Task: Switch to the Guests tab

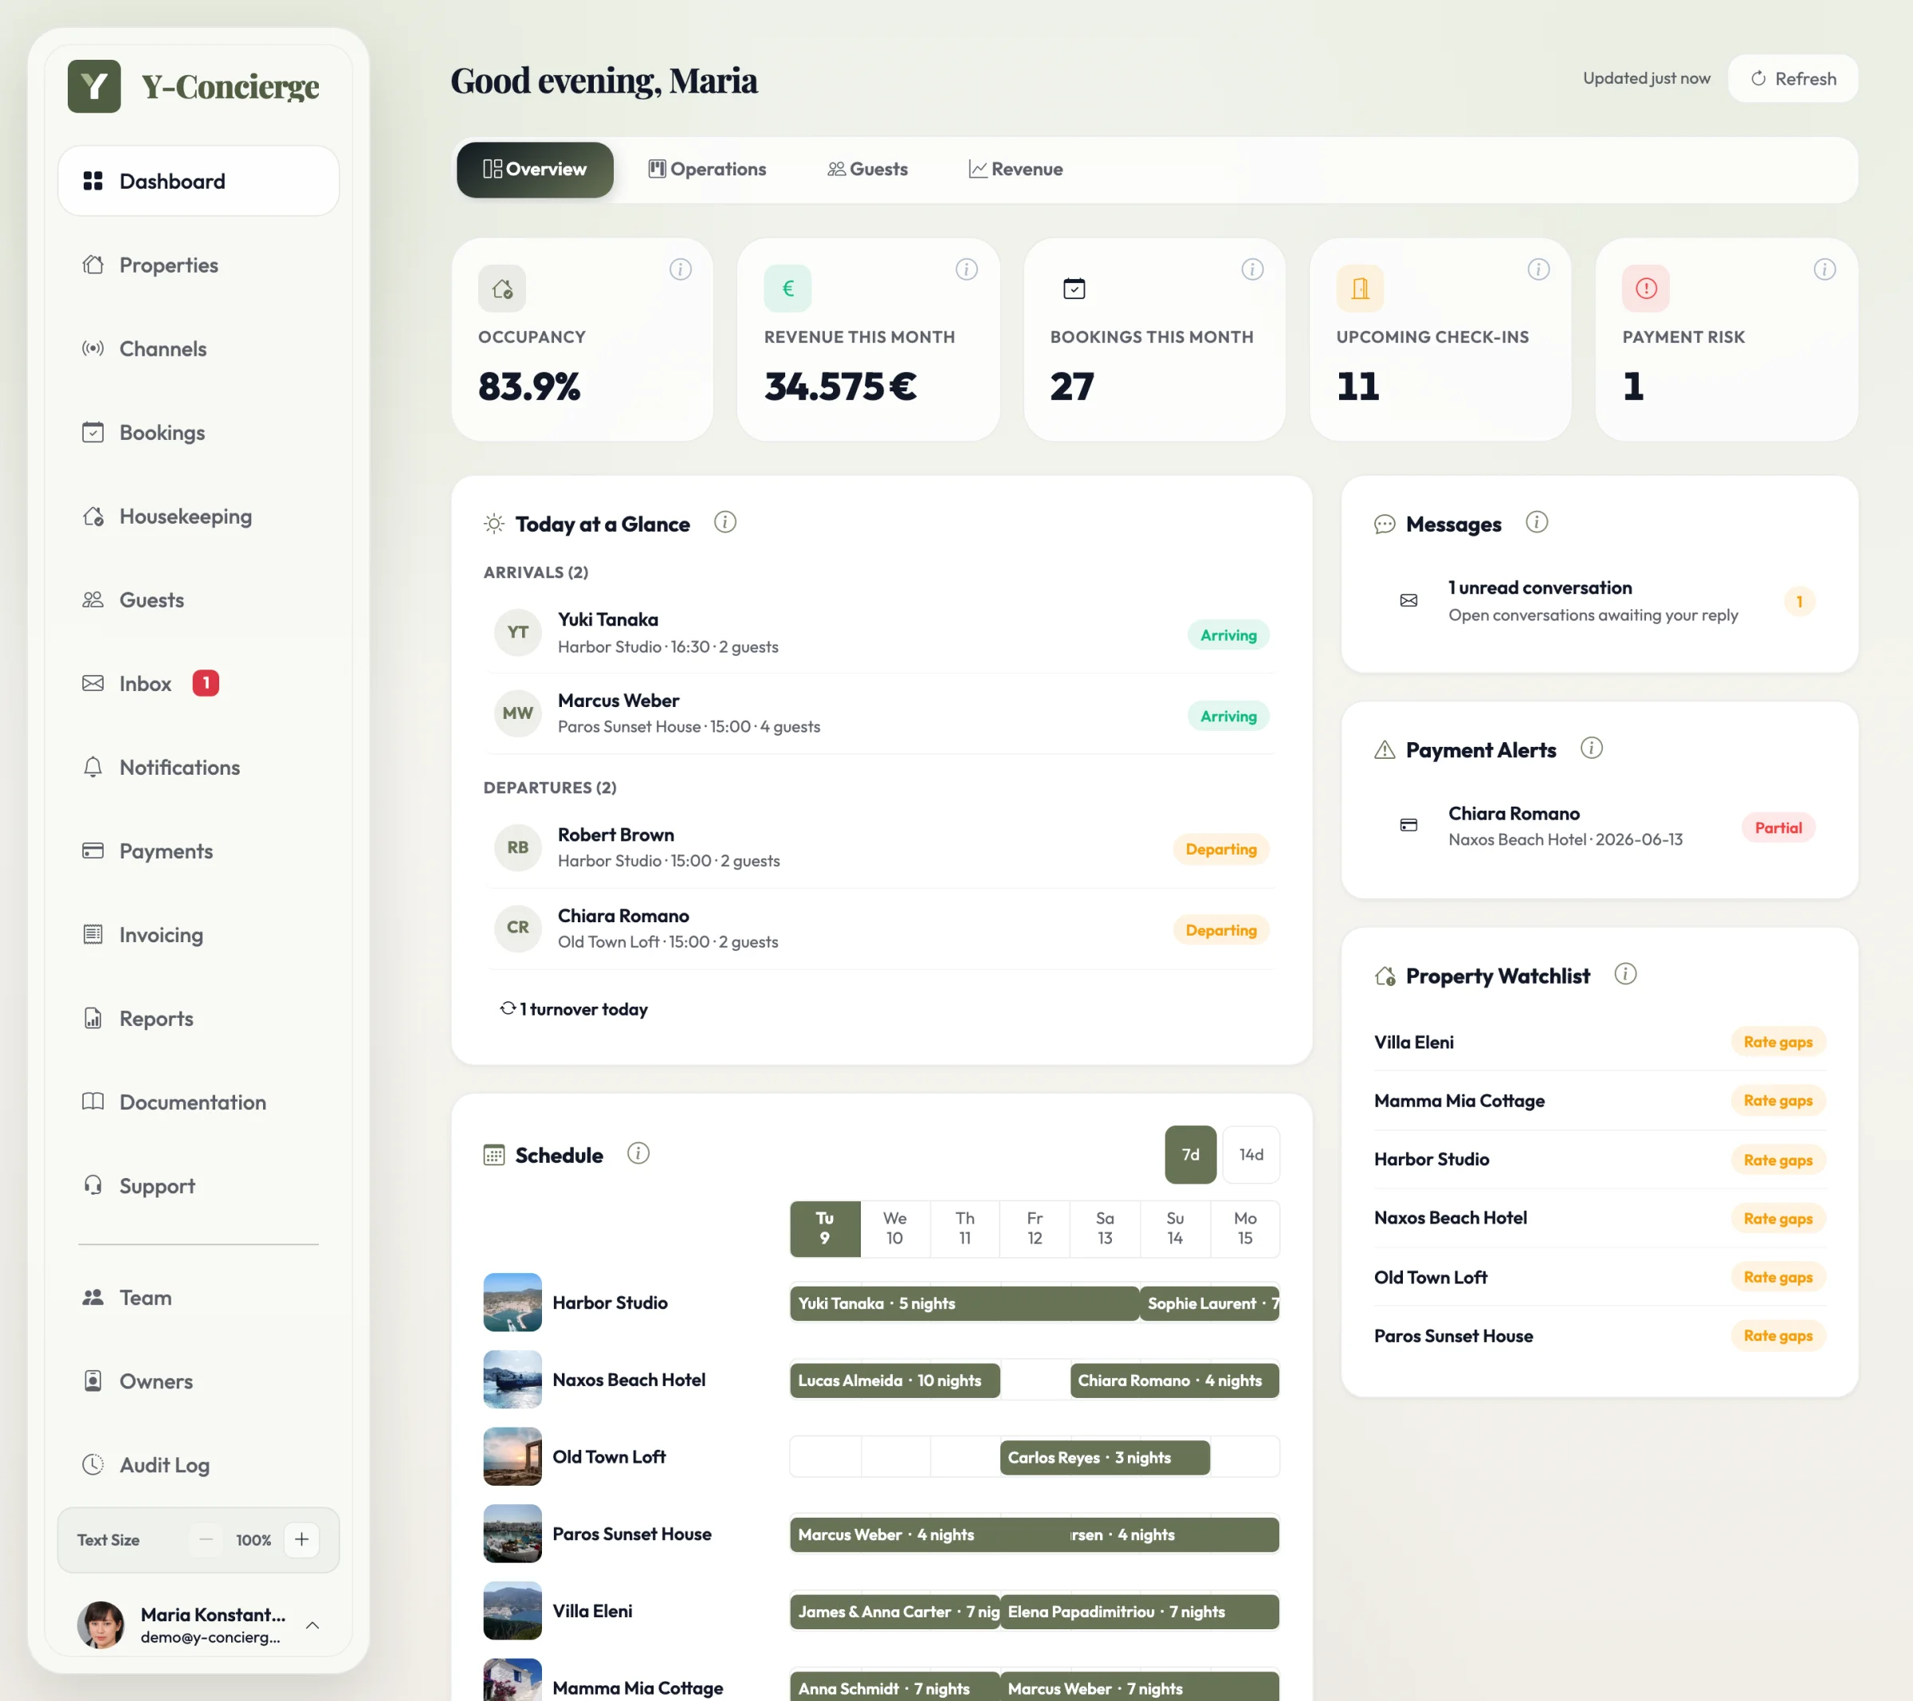Action: coord(867,170)
